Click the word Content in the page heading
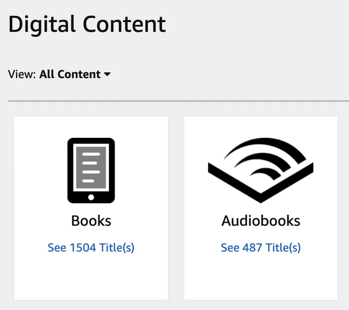This screenshot has height=310, width=349. tap(124, 25)
